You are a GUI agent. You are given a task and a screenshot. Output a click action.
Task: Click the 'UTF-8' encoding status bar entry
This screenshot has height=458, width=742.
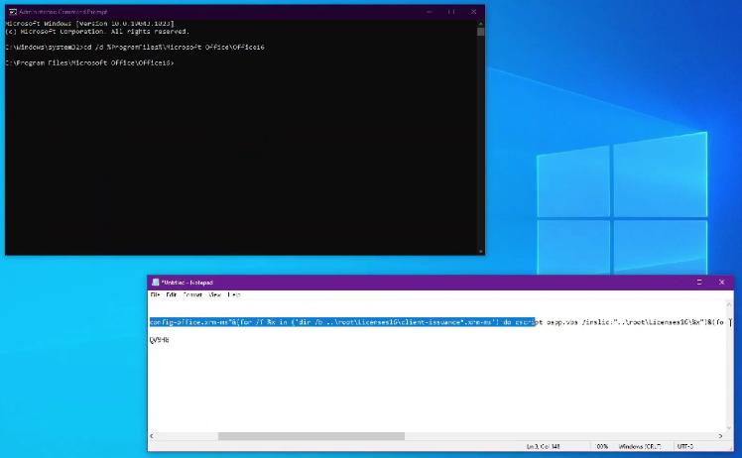(685, 447)
